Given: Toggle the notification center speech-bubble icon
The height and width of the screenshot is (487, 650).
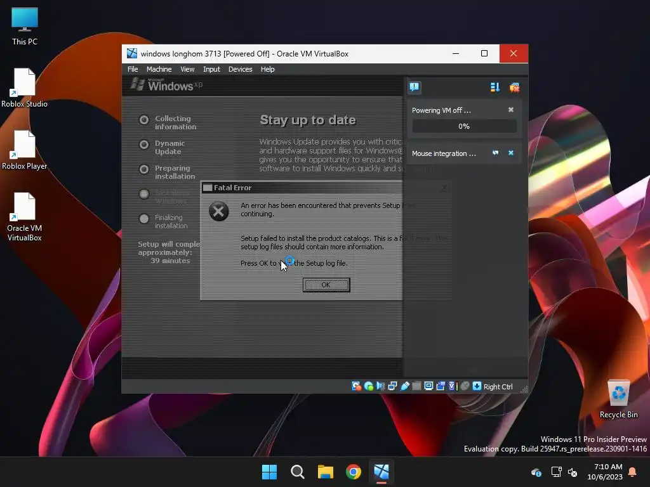Looking at the screenshot, I should click(x=414, y=87).
